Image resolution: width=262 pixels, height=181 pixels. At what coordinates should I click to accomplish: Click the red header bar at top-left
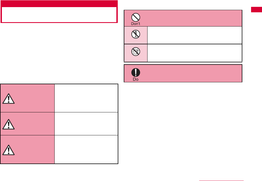[59, 4]
